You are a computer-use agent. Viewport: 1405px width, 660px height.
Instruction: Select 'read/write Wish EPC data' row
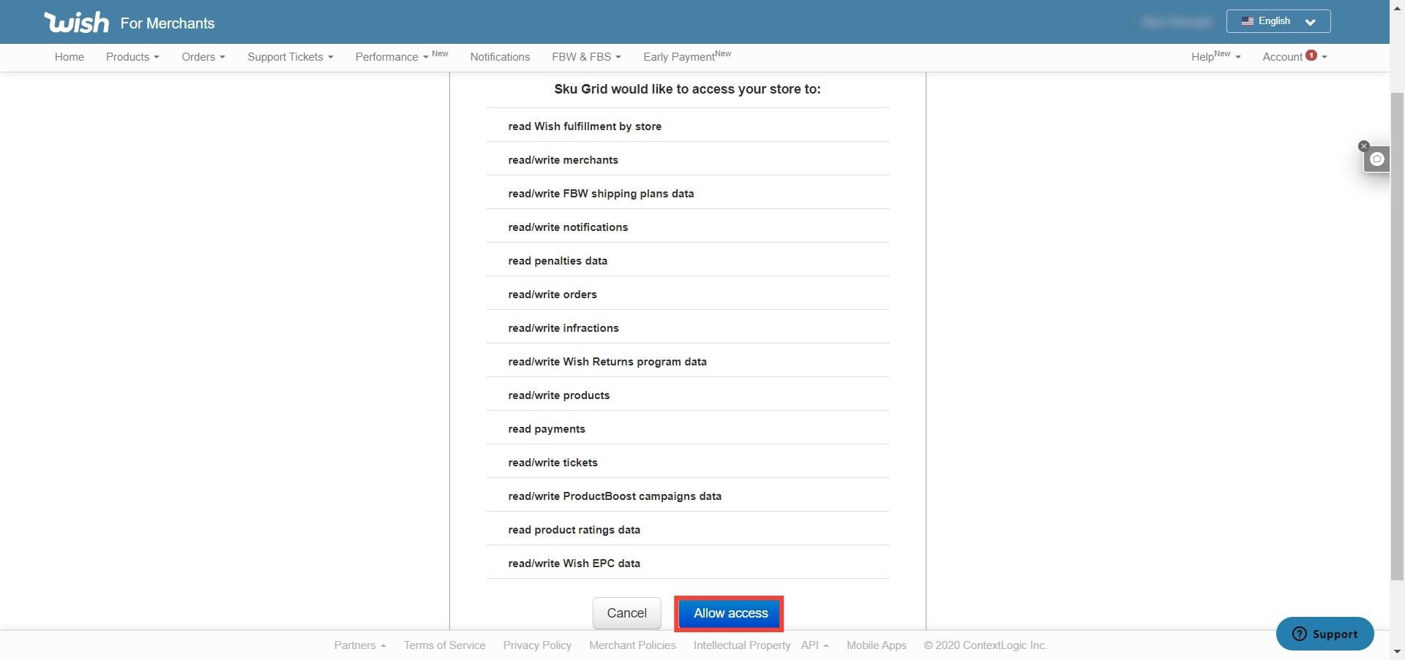[x=687, y=564]
